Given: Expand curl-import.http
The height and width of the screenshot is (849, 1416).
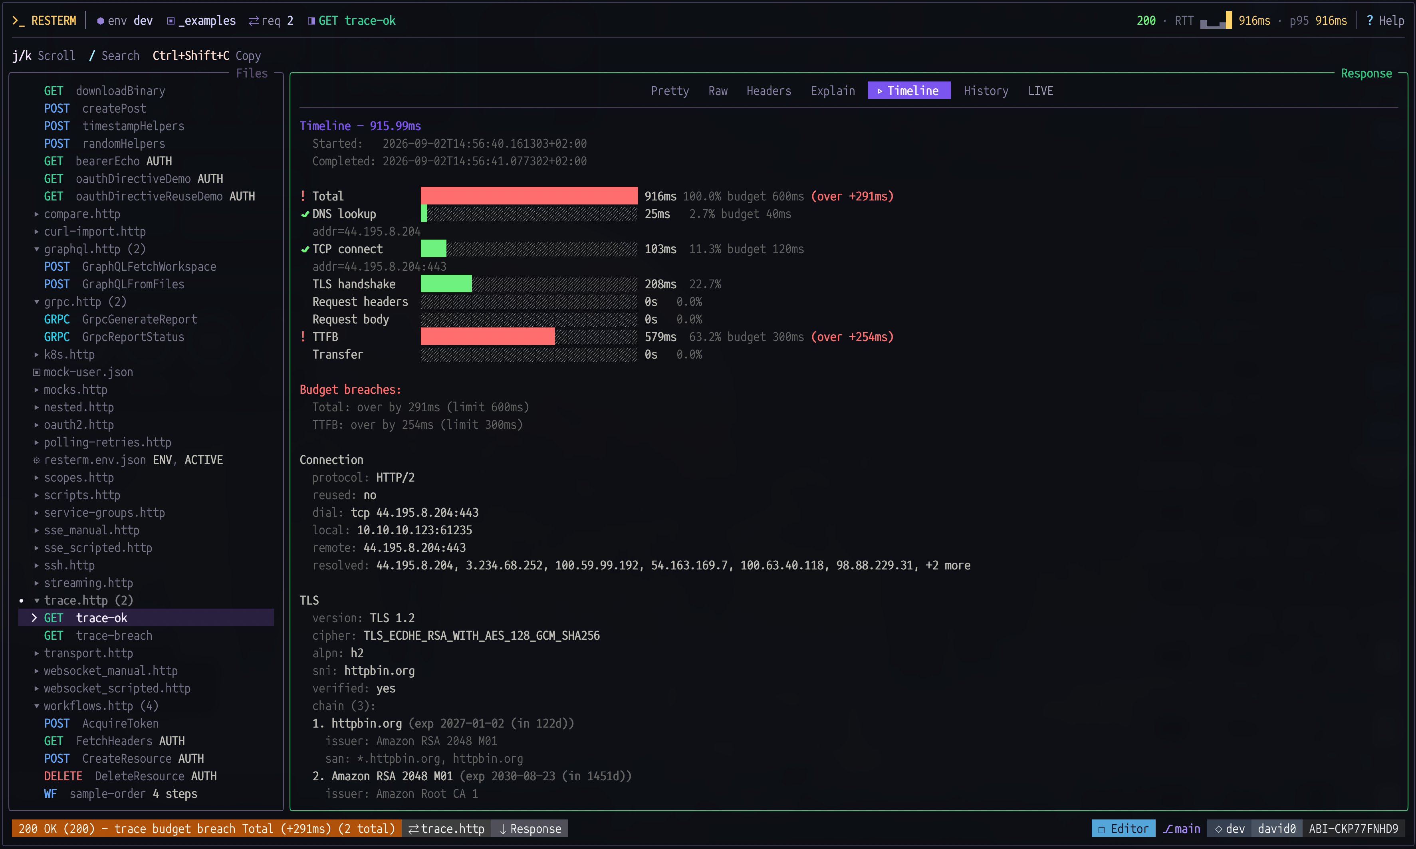Looking at the screenshot, I should tap(37, 232).
